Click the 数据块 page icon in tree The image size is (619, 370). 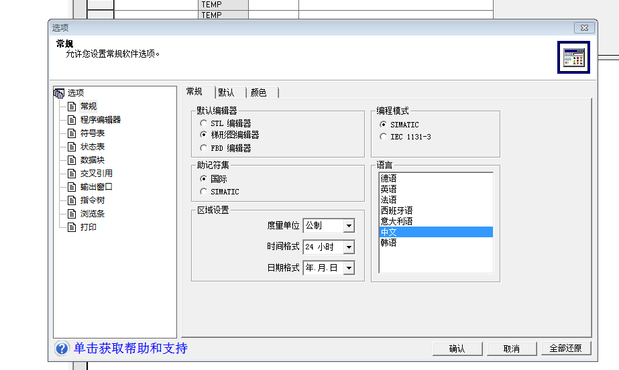click(72, 160)
